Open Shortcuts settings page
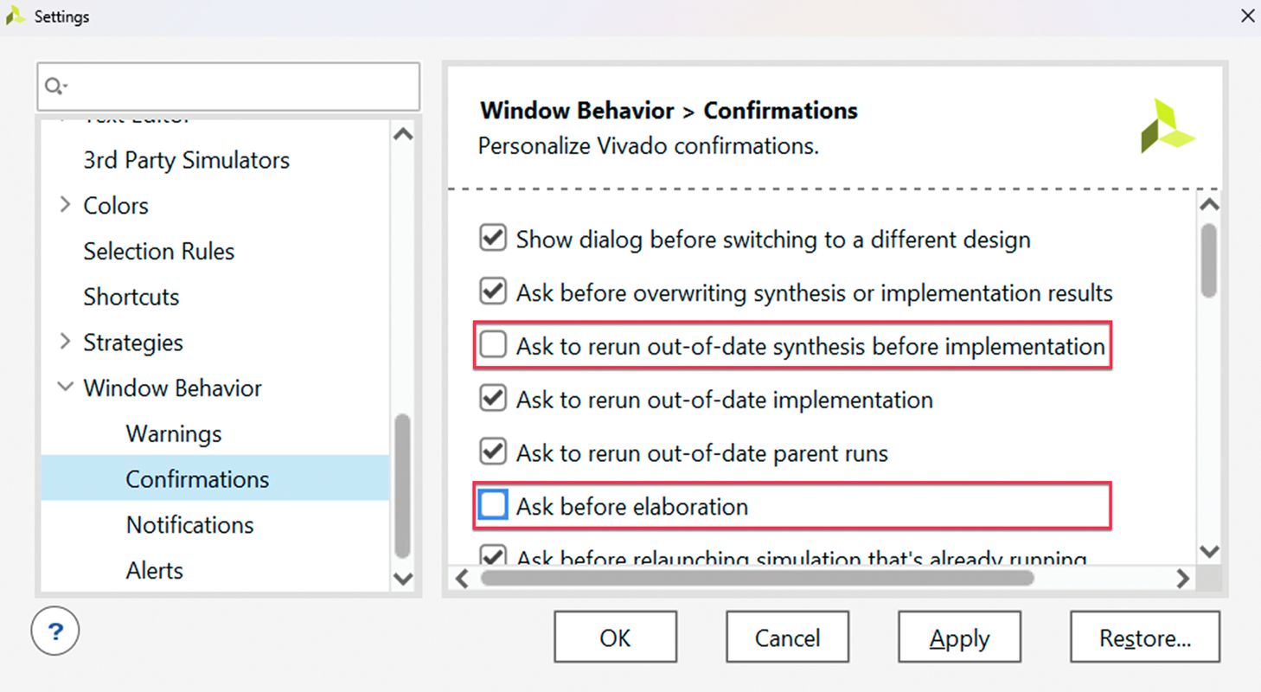1261x692 pixels. [x=131, y=297]
